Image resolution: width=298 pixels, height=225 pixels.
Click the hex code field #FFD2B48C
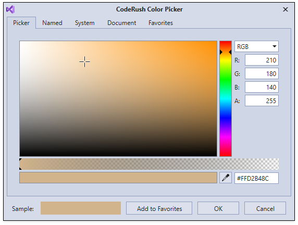256,178
